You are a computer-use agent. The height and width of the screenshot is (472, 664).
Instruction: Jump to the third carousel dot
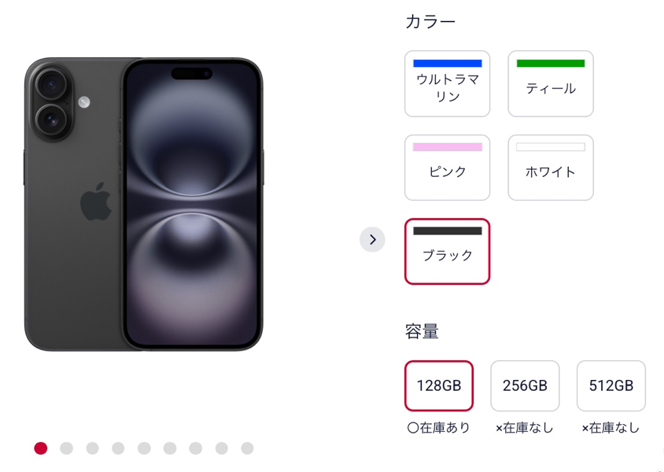(x=93, y=448)
